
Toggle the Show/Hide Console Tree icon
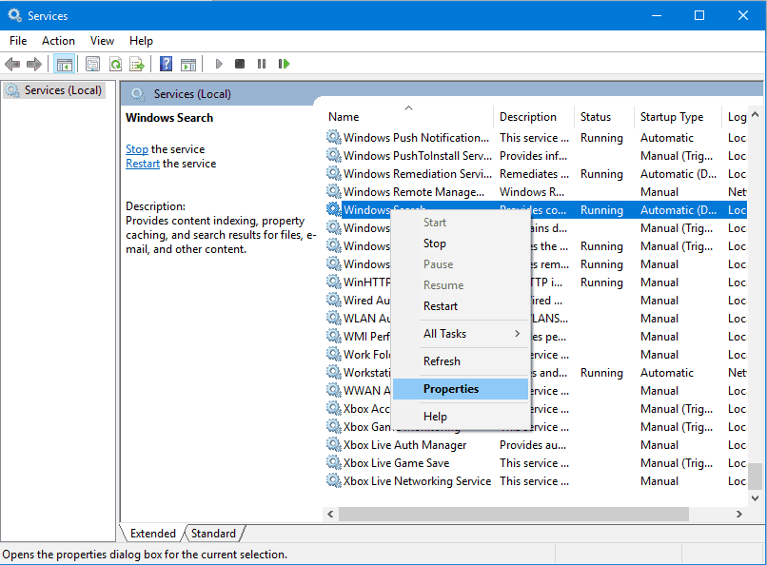tap(64, 64)
